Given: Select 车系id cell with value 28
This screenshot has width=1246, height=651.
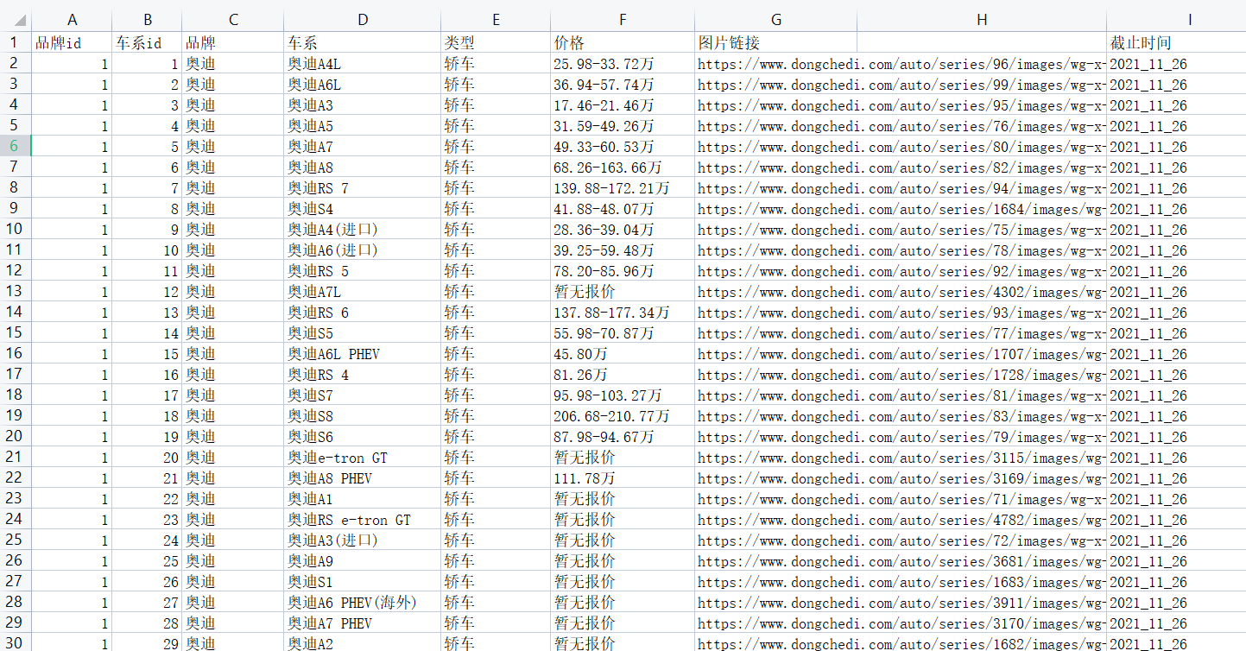Looking at the screenshot, I should pos(147,623).
